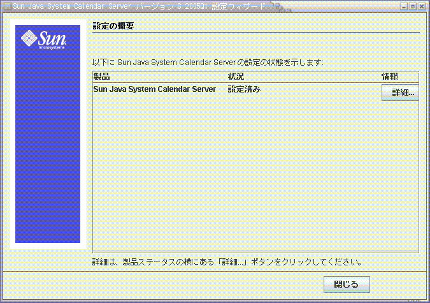
Task: Click the Sun Microsystems logo
Action: pos(44,40)
